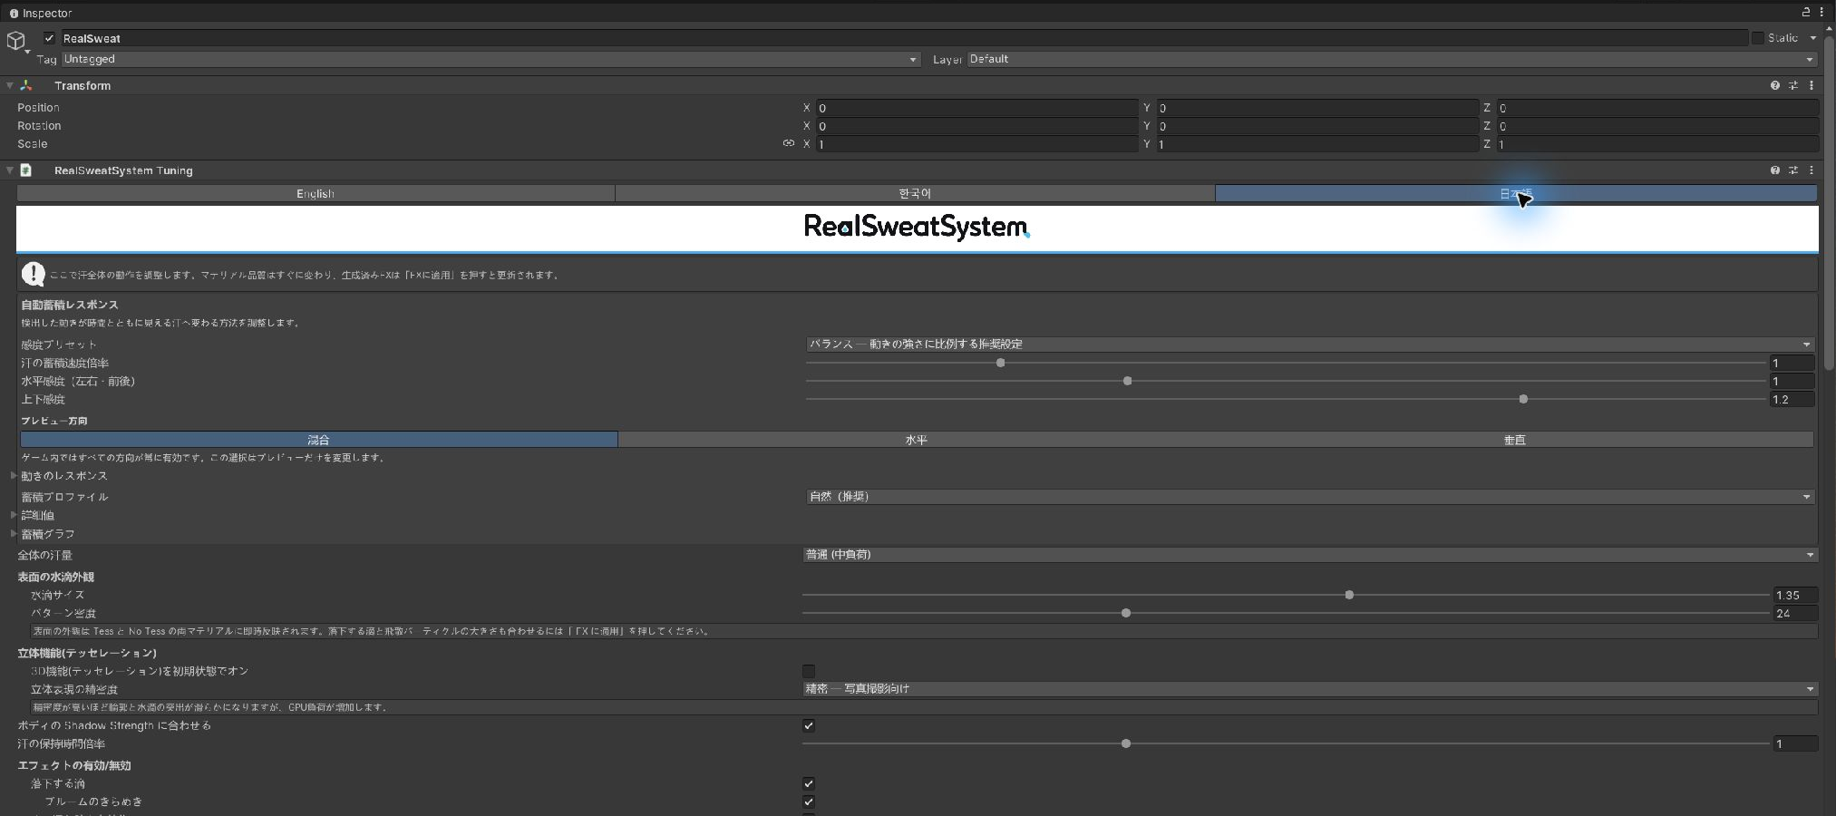The image size is (1836, 816).
Task: Enable 3D機能(テッセレーション) initial state checkbox
Action: pyautogui.click(x=809, y=671)
